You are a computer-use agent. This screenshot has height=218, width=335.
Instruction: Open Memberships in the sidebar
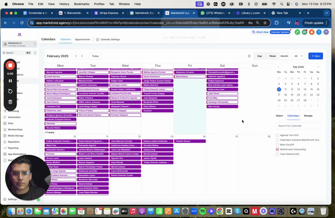pyautogui.click(x=15, y=130)
